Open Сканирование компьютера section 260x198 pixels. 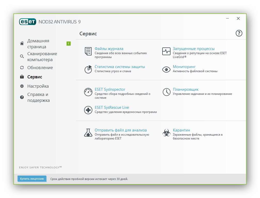pos(42,57)
